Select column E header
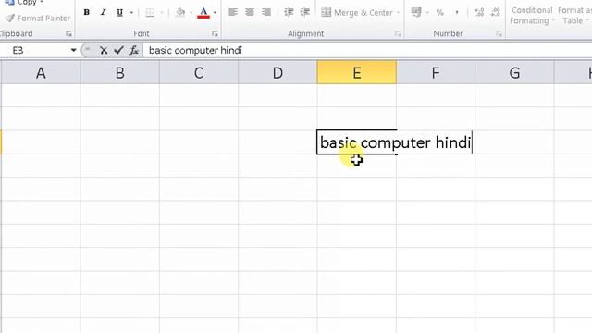Viewport: 592px width, 333px height. click(x=357, y=72)
